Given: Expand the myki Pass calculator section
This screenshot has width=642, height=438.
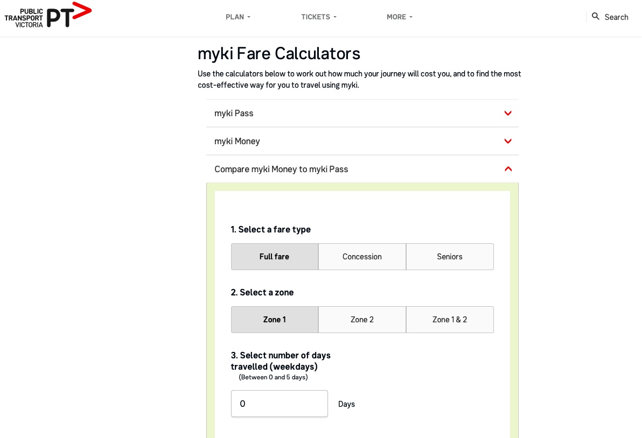Looking at the screenshot, I should pos(362,114).
